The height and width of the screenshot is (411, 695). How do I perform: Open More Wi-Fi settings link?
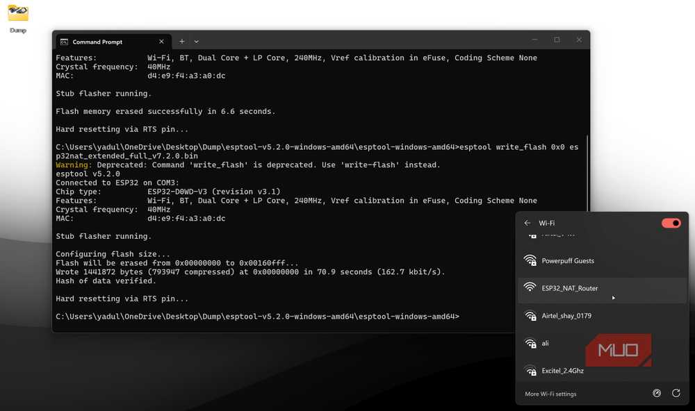550,394
